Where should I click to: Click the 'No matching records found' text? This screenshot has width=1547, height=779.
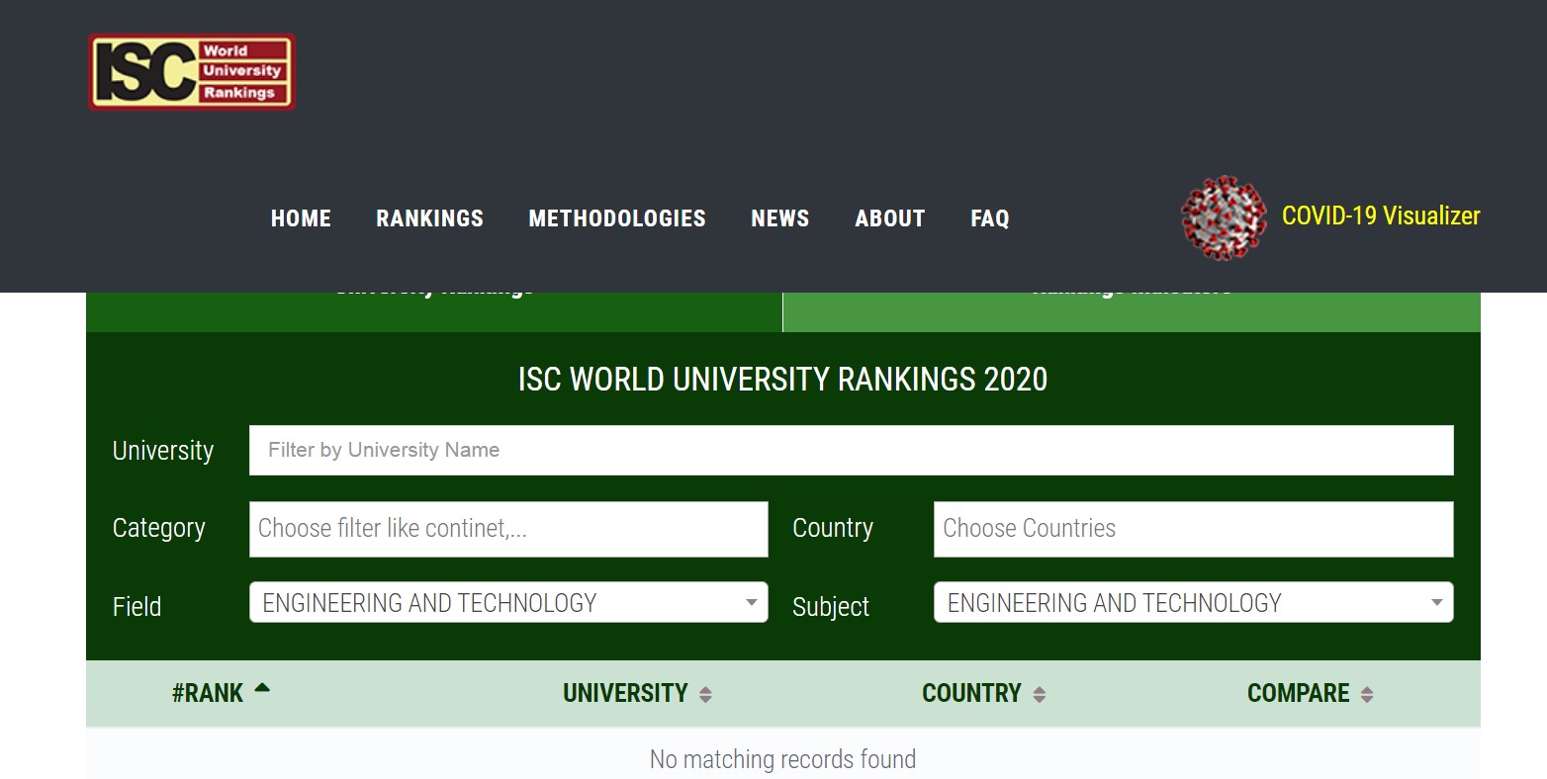[782, 759]
